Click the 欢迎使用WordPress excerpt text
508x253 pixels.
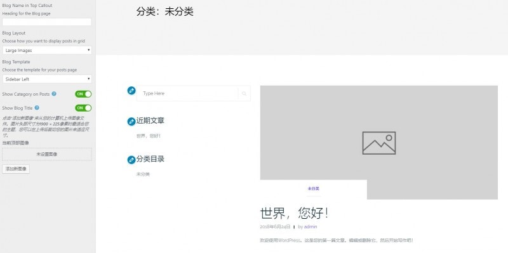pyautogui.click(x=337, y=240)
